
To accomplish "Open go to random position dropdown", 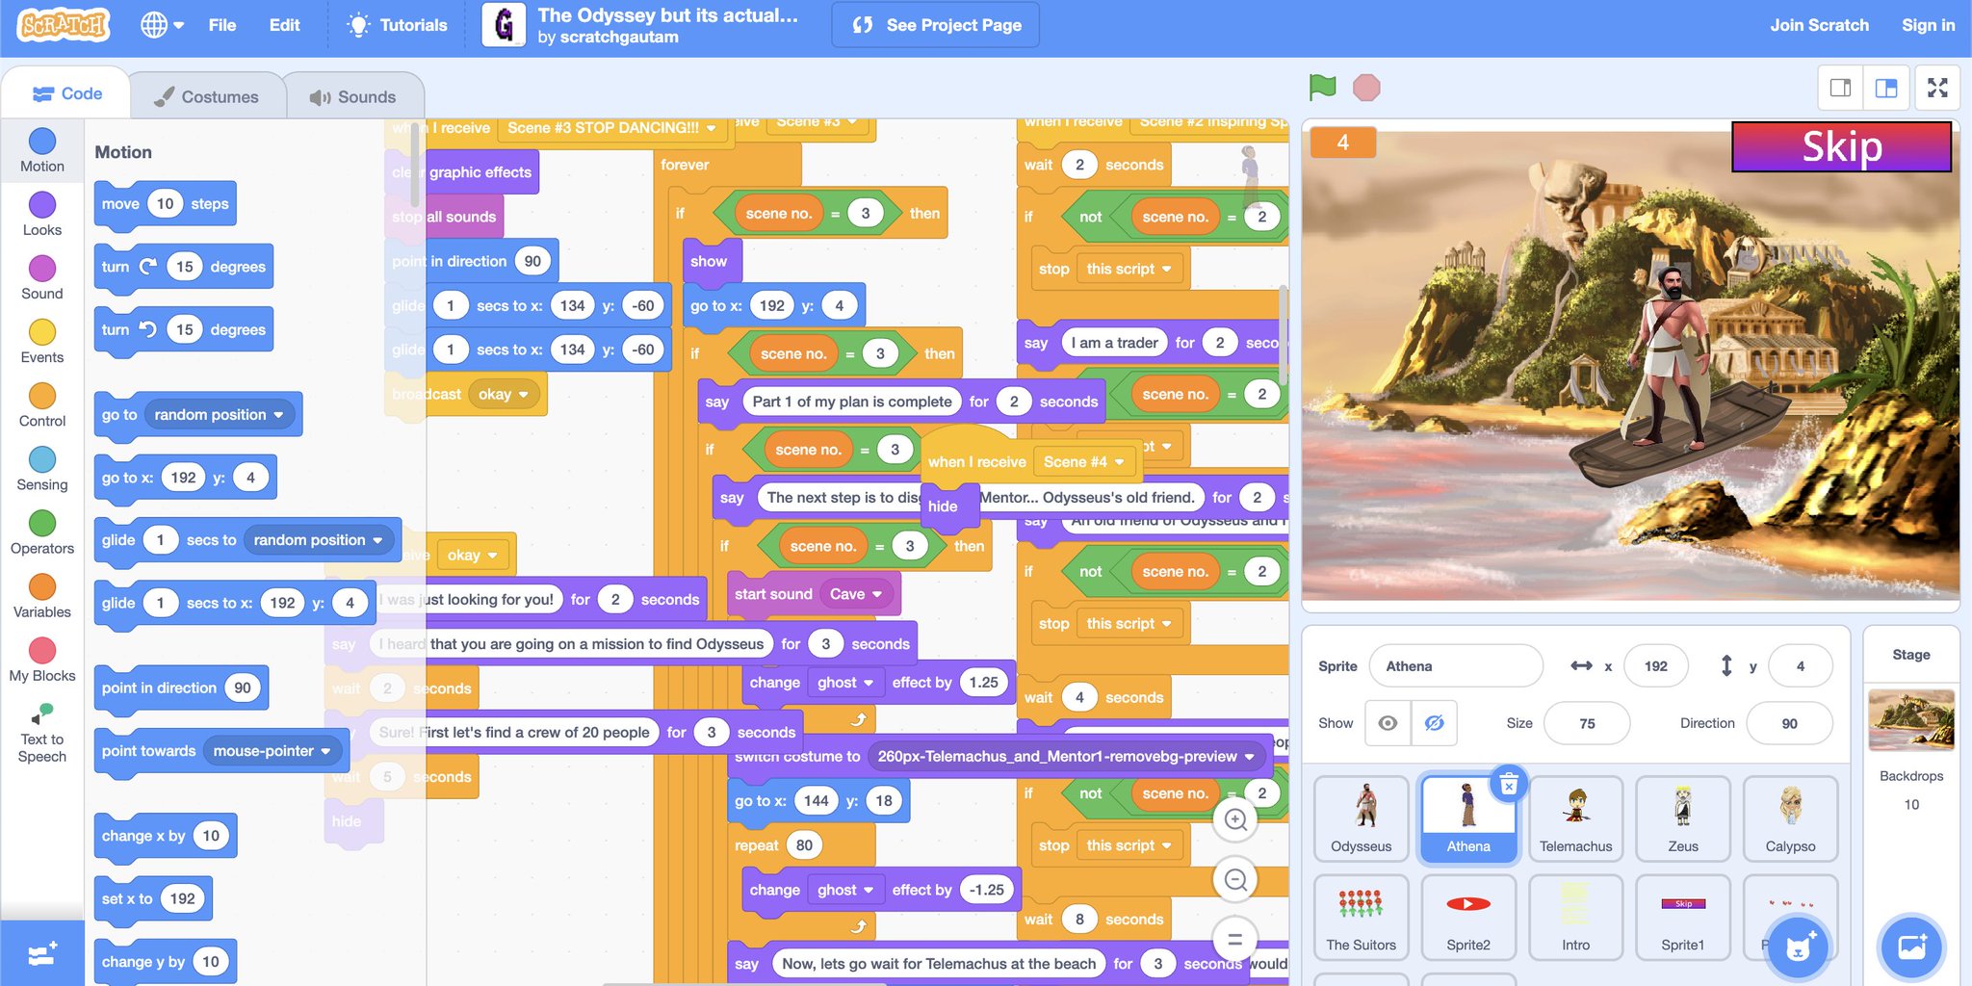I will [219, 415].
